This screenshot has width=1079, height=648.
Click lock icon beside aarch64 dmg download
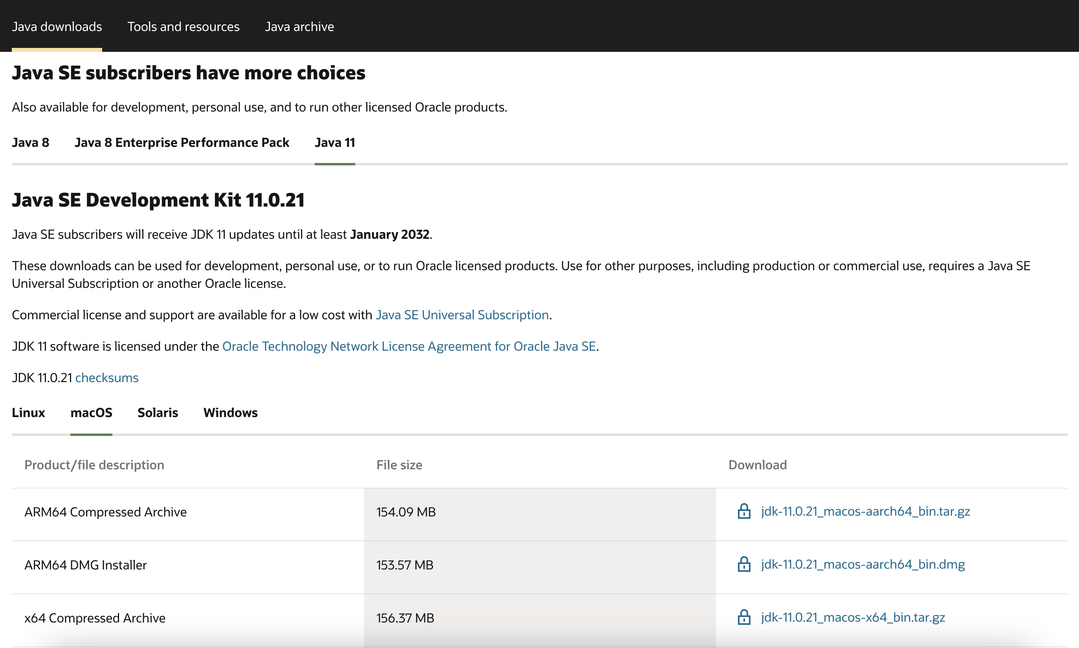pos(743,564)
